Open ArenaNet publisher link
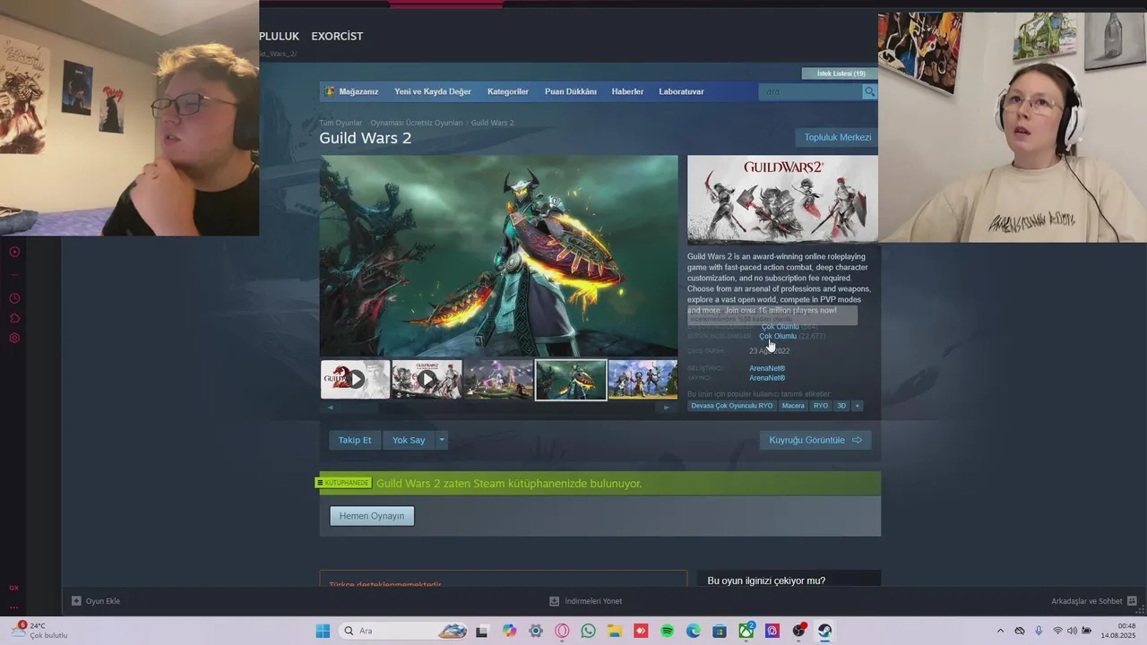This screenshot has width=1147, height=645. click(767, 378)
